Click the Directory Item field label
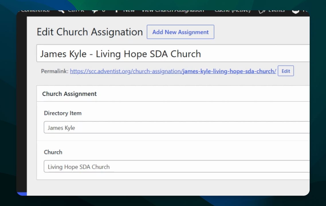The width and height of the screenshot is (326, 206). point(62,113)
